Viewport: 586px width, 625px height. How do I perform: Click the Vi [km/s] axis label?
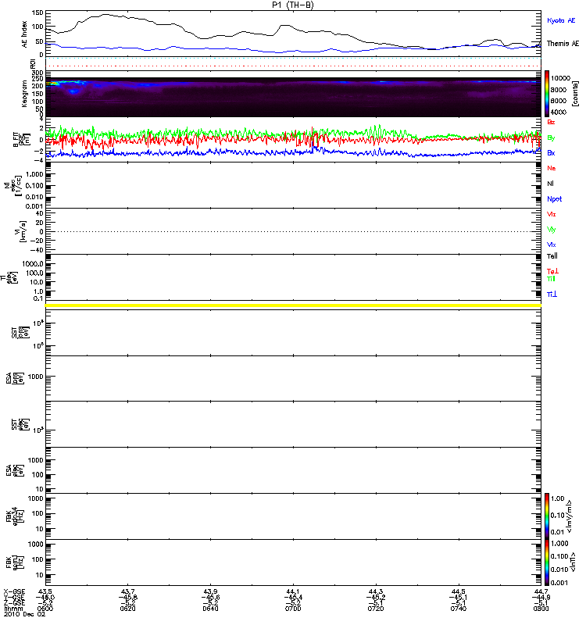coord(21,231)
